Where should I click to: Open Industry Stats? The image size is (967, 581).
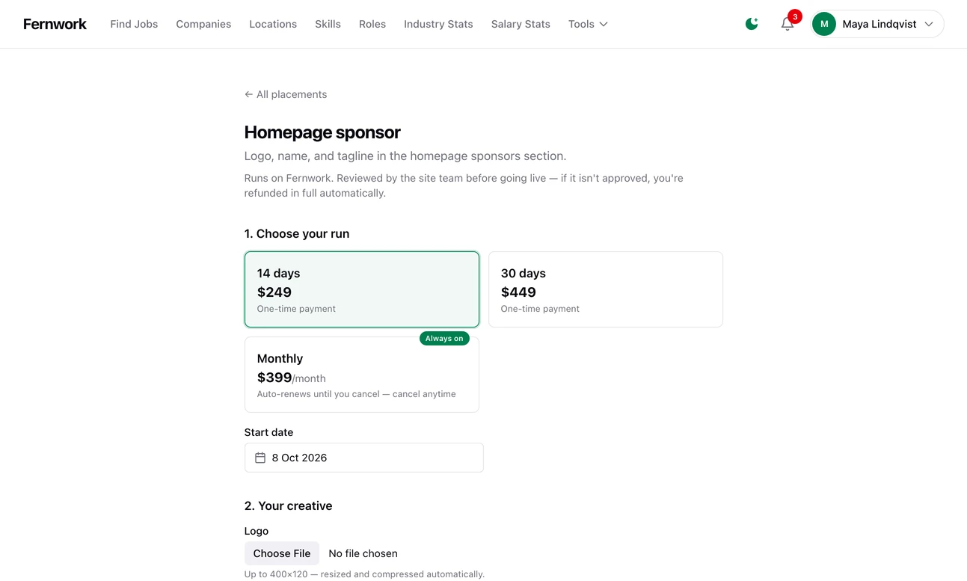pyautogui.click(x=438, y=24)
